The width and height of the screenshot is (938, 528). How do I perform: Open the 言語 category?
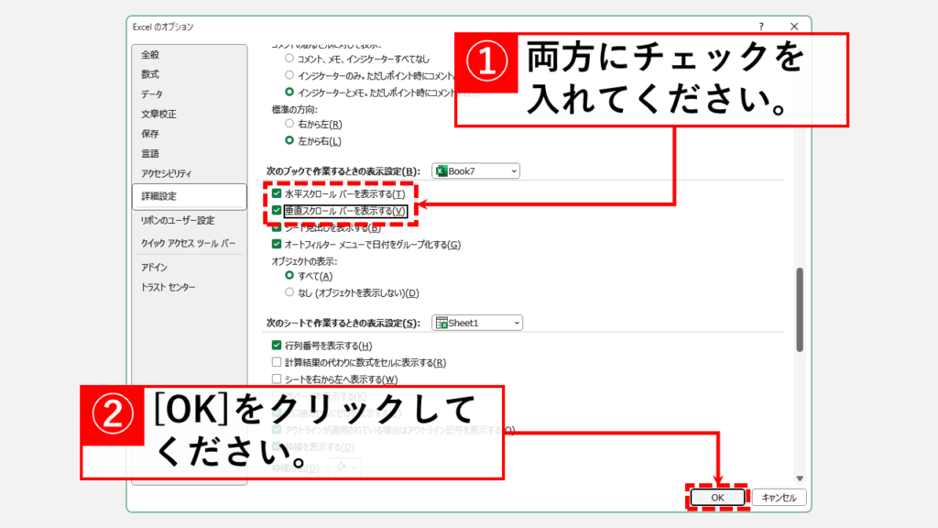pyautogui.click(x=150, y=153)
